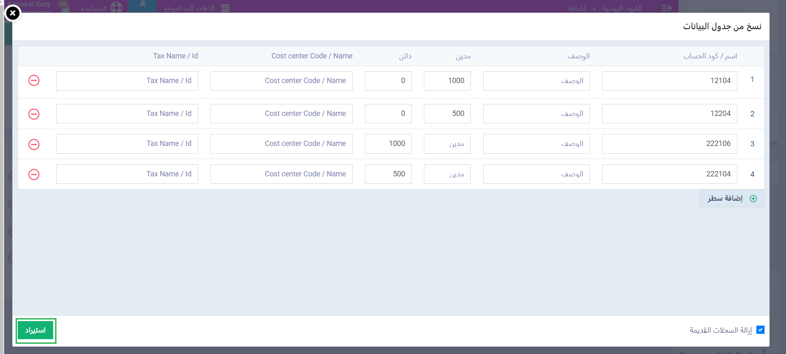The image size is (786, 354).
Task: Click the red remove icon for row 3
Action: [34, 144]
